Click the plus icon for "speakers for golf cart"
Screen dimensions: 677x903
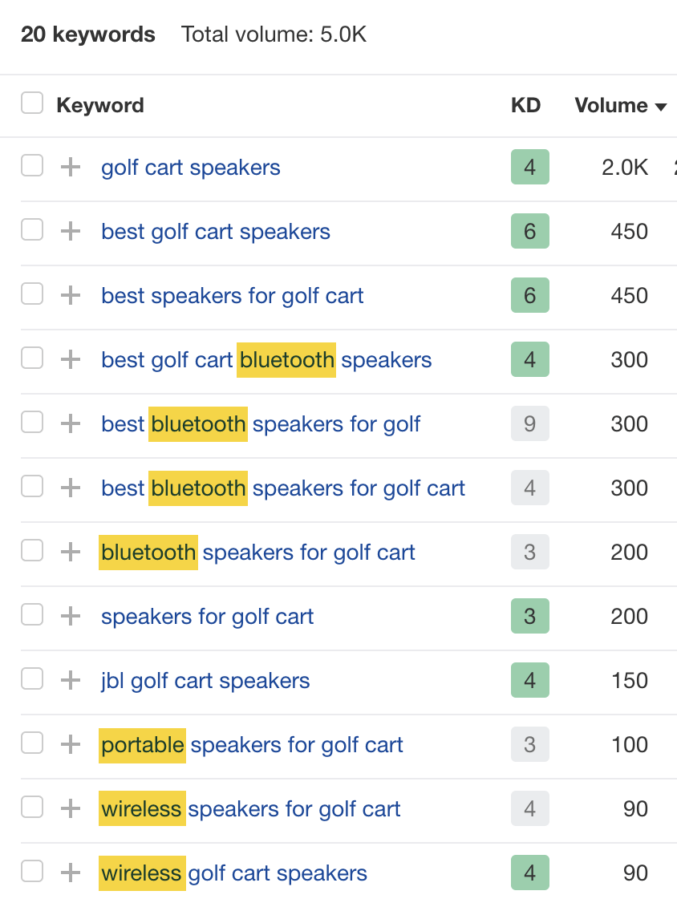coord(71,616)
